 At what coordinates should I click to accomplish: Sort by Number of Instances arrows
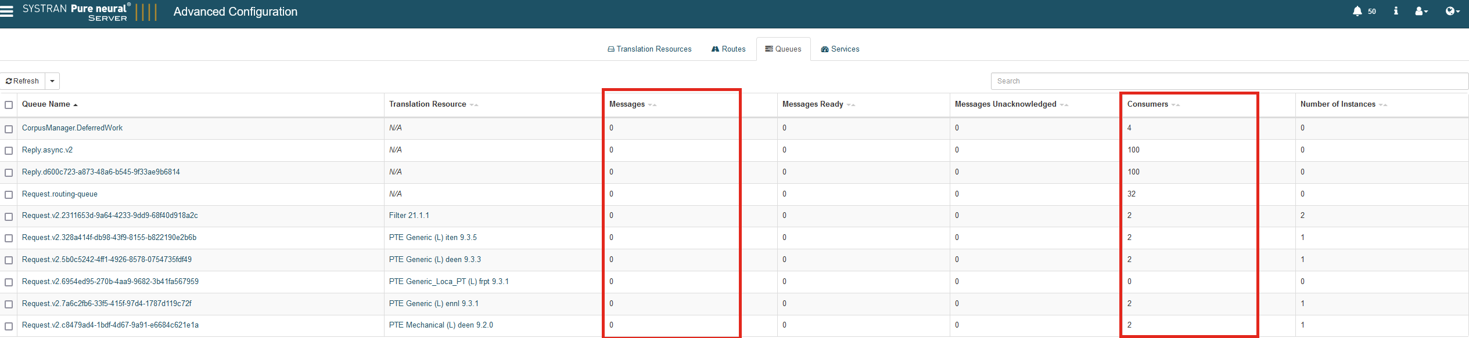point(1383,105)
